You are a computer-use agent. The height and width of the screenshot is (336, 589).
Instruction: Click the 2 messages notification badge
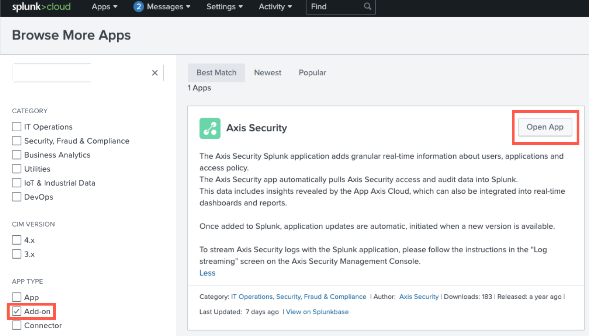[139, 6]
